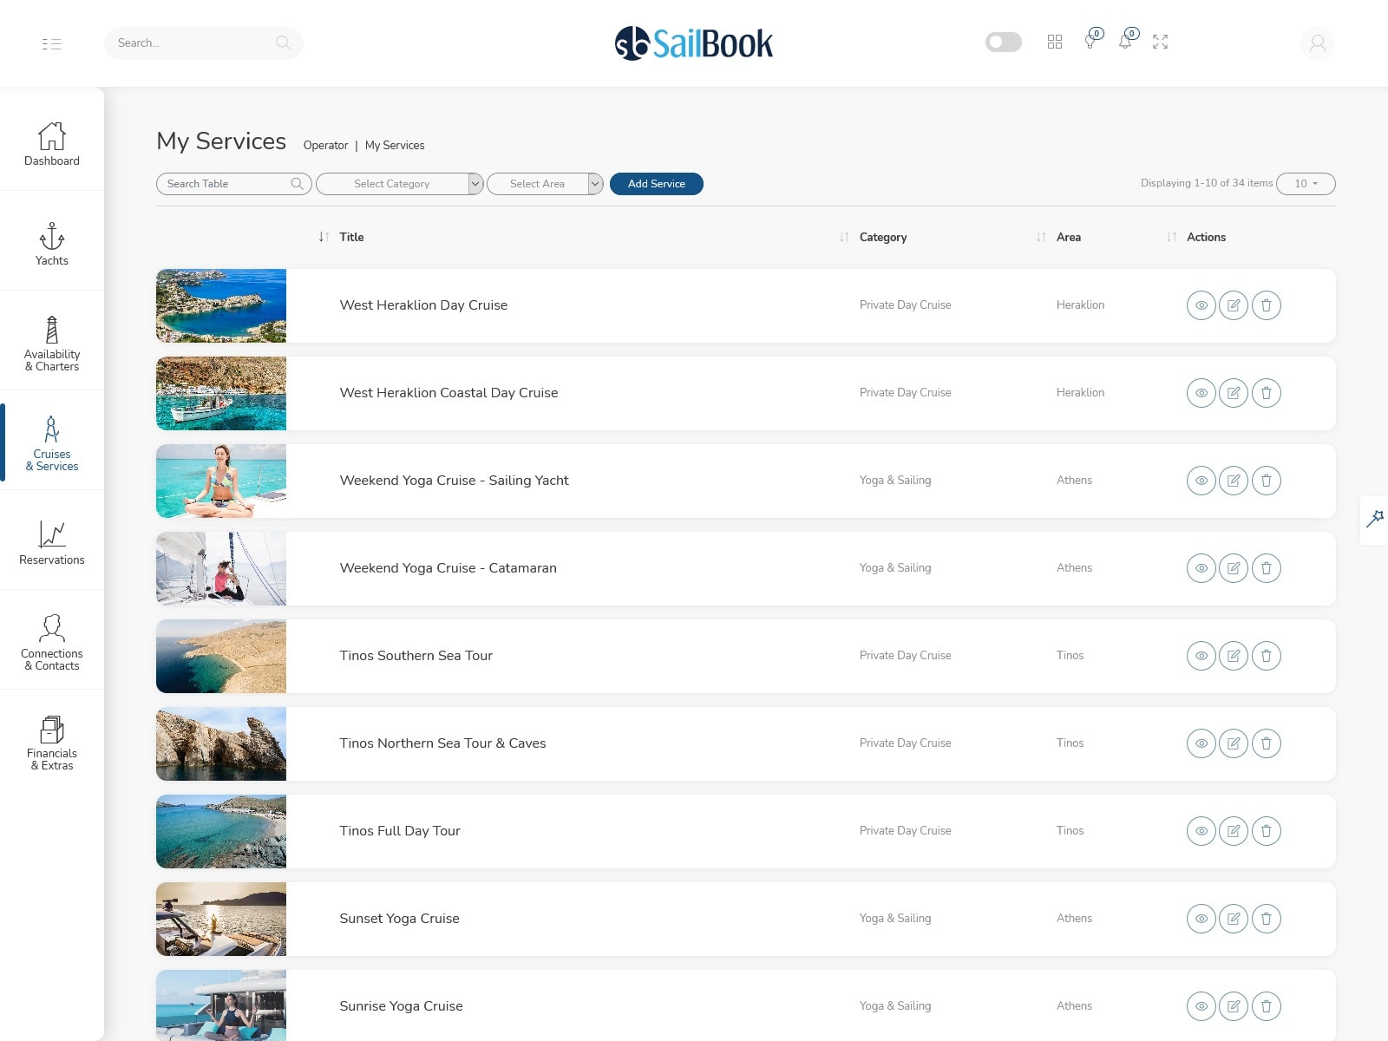
Task: Click the user profile avatar icon
Action: point(1317,43)
